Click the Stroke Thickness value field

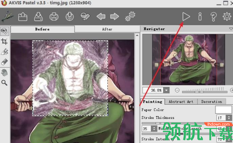coord(221,118)
